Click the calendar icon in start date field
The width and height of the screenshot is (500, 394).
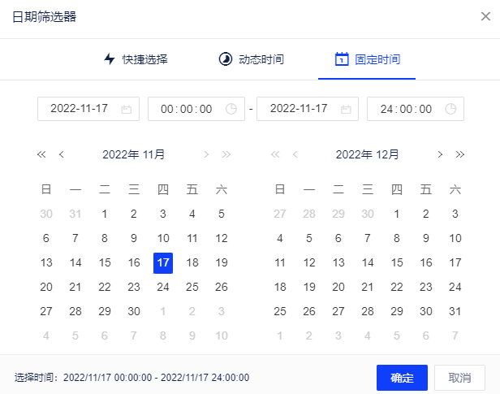pos(127,109)
